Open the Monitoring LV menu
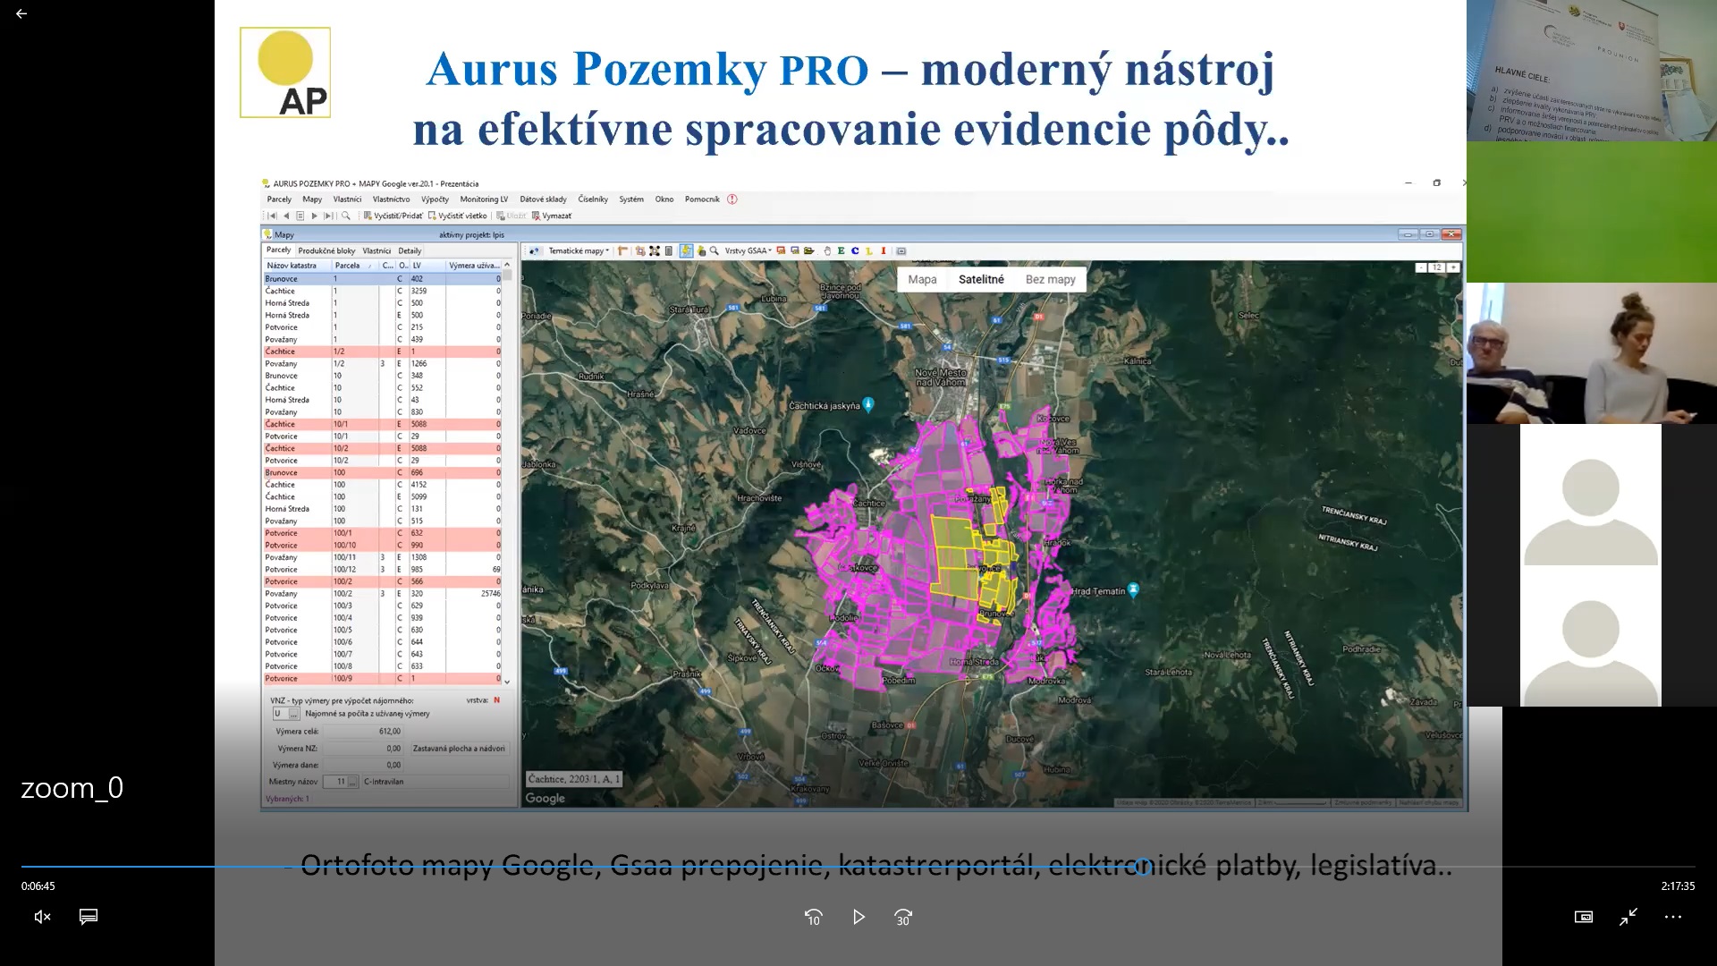This screenshot has width=1717, height=966. coord(484,199)
